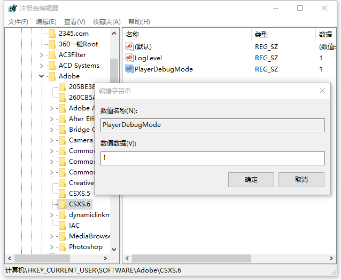Click values pane horizontal scroll right arrow
Screen dimensions: 341x280
click(331, 258)
